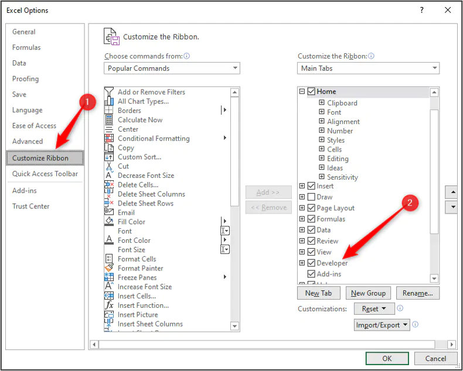Screen dimensions: 463x371
Task: Click the Delete Sheet Columns icon
Action: [x=109, y=194]
